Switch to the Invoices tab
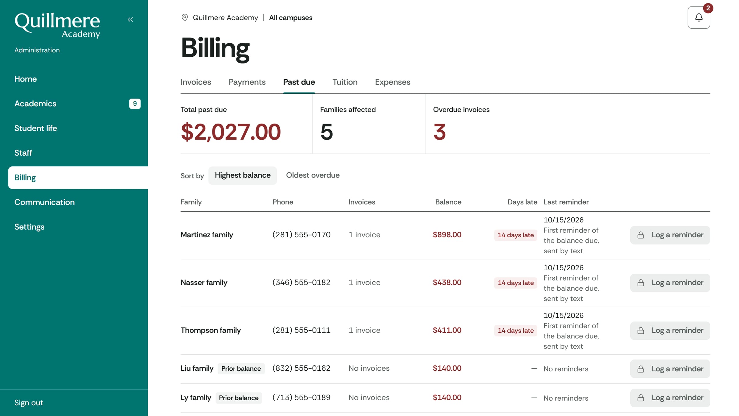Viewport: 739px width, 416px height. tap(196, 82)
